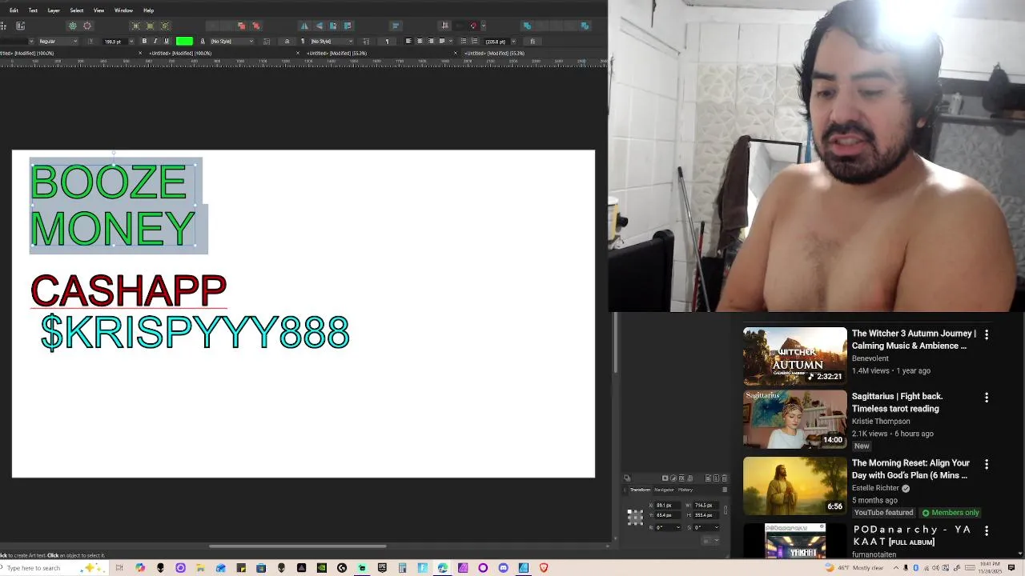Click the rotate clockwise toolbar icon

(348, 26)
